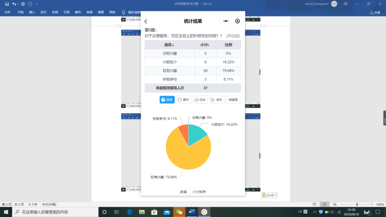The width and height of the screenshot is (386, 217).
Task: Open the 审阅 ribbon tab
Action: tap(89, 12)
